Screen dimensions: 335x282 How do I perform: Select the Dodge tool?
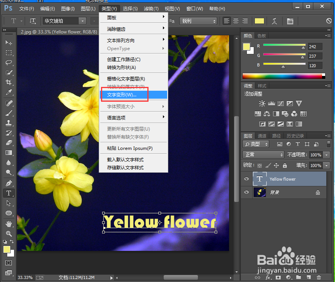tap(8, 172)
